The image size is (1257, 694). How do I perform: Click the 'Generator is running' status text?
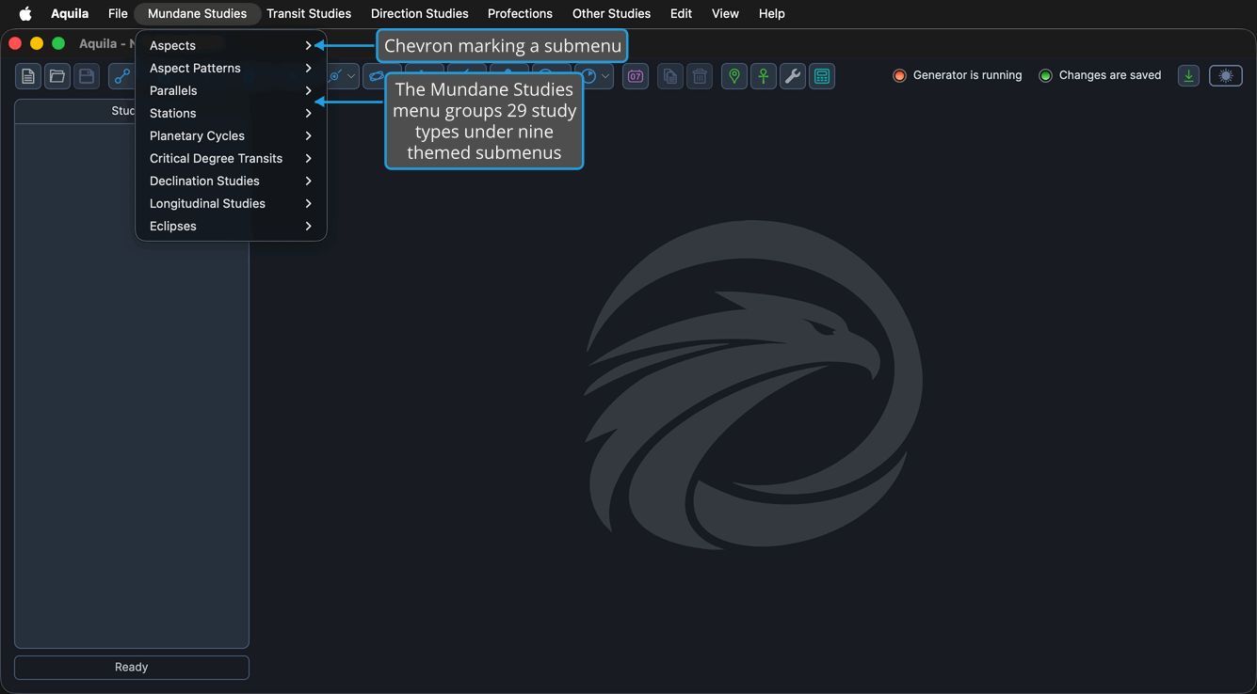[x=967, y=75]
